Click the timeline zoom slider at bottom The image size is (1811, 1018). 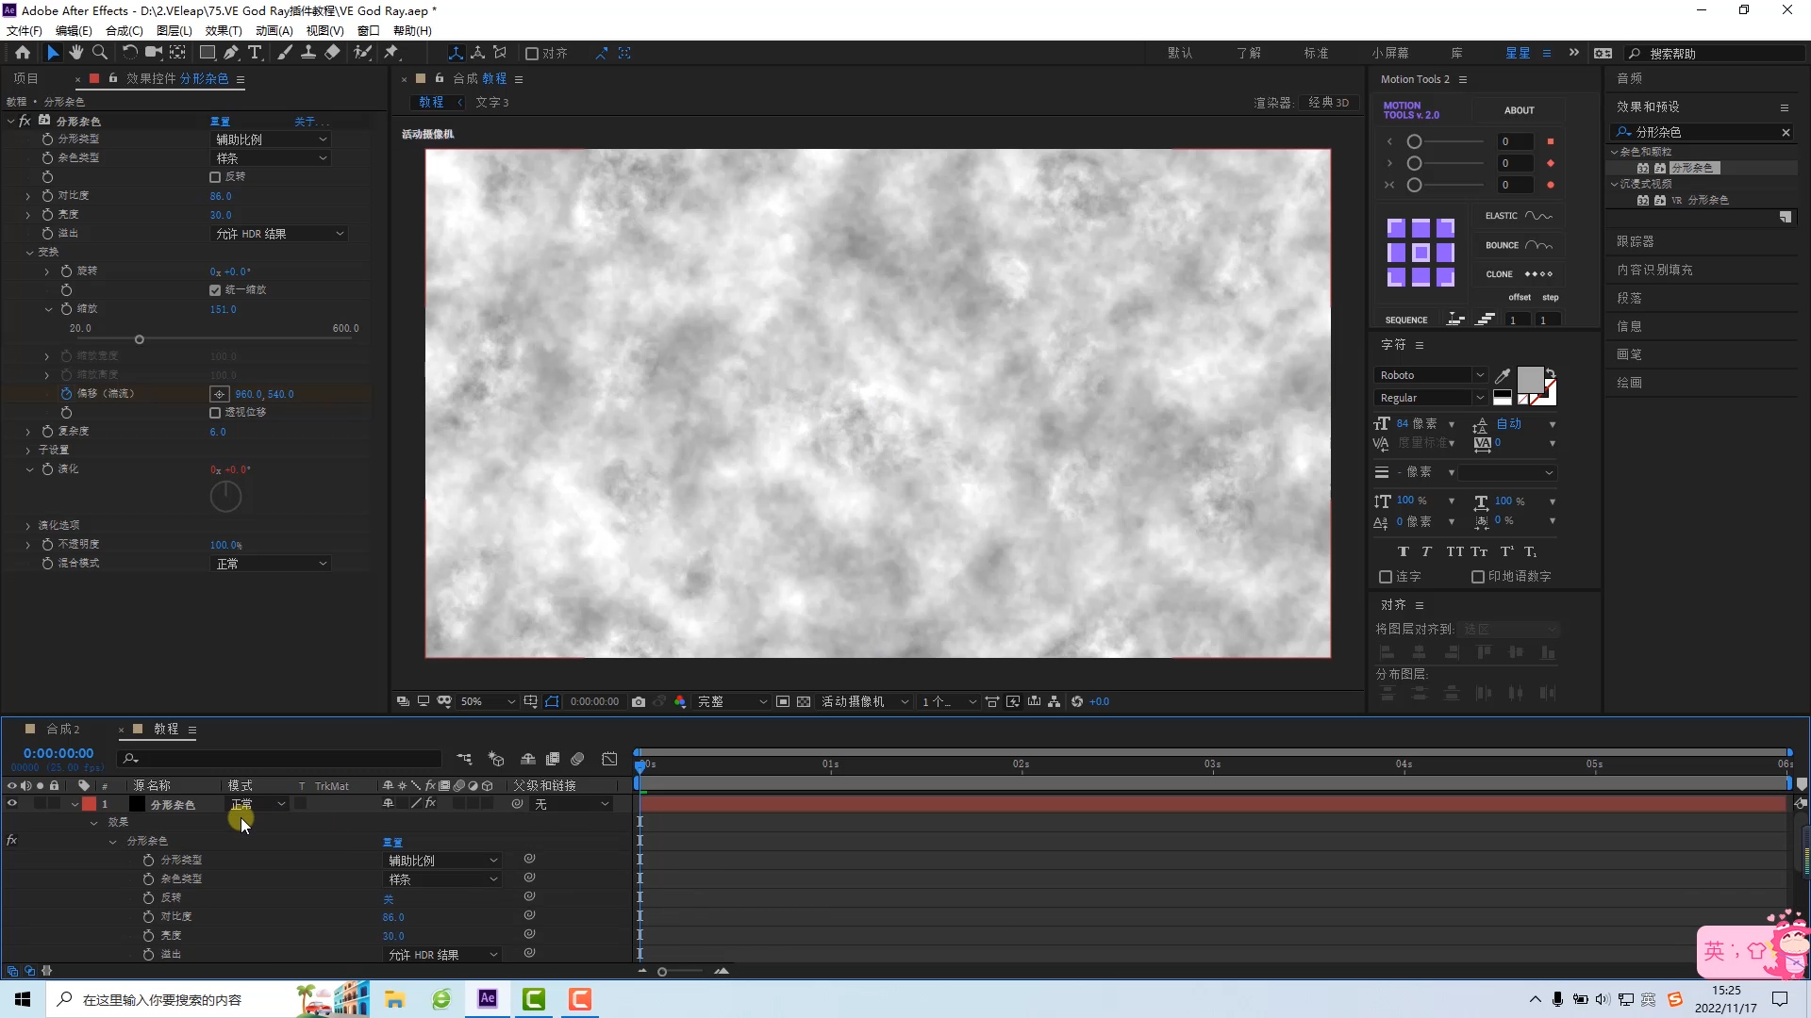coord(662,972)
